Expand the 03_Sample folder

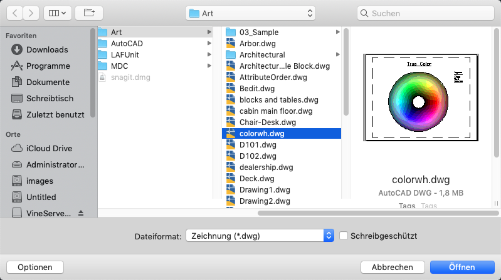[337, 32]
